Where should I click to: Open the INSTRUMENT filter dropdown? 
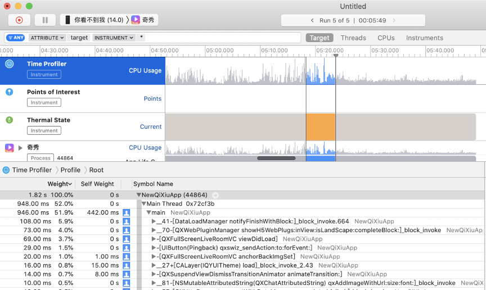coord(114,38)
